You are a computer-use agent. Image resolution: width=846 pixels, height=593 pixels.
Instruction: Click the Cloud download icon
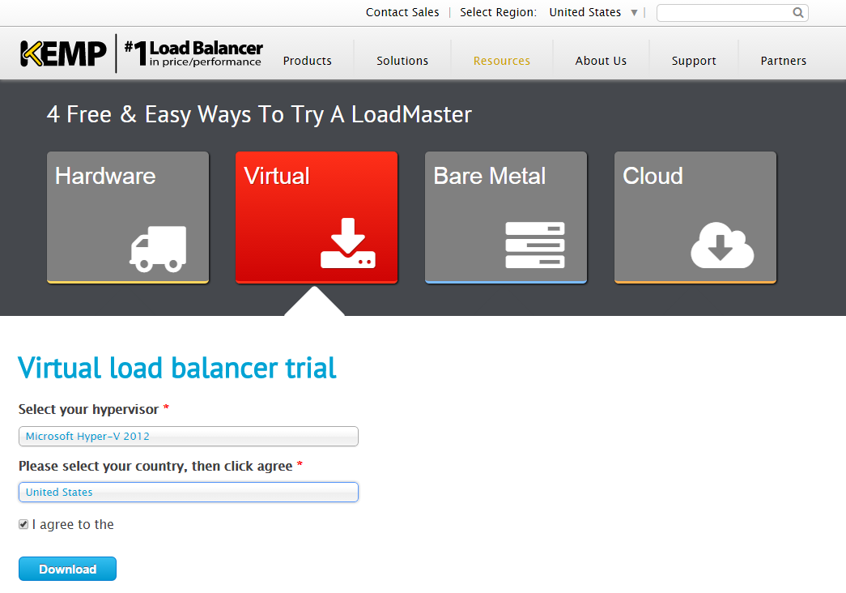click(x=722, y=245)
